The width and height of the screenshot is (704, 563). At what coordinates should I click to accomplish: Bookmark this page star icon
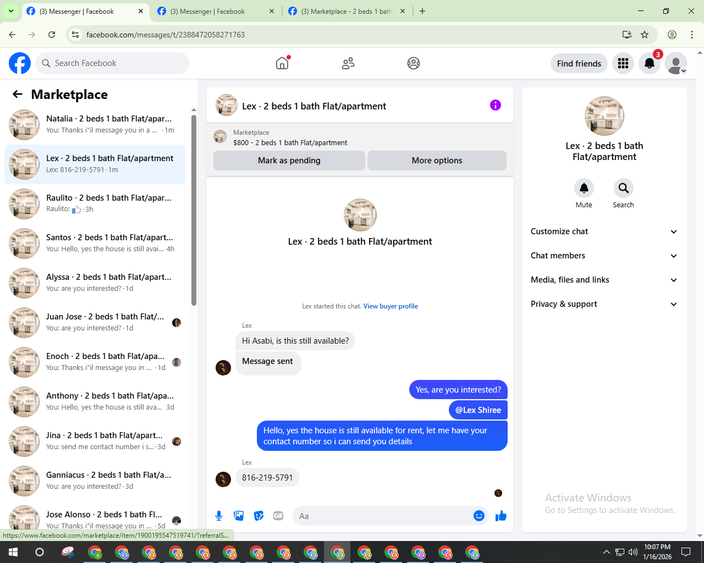[645, 35]
